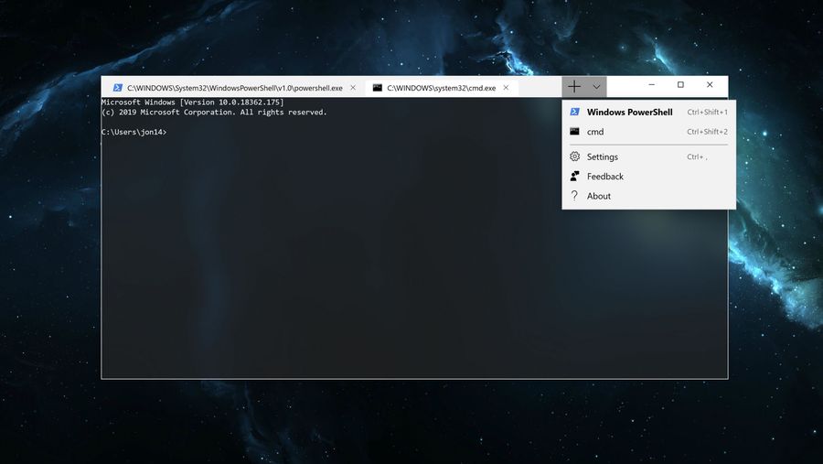This screenshot has height=464, width=823.
Task: Close the powershell.exe tab
Action: point(353,88)
